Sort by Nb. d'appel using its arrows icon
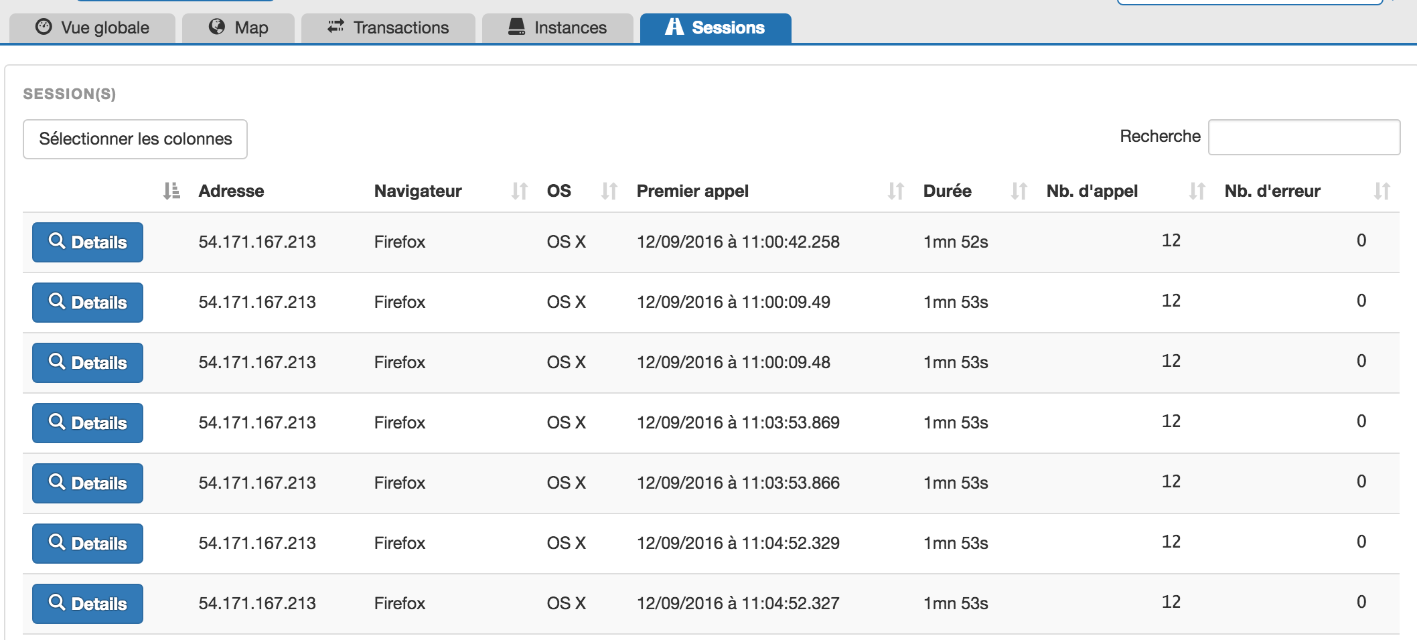Screen dimensions: 1417x640 (x=1197, y=191)
